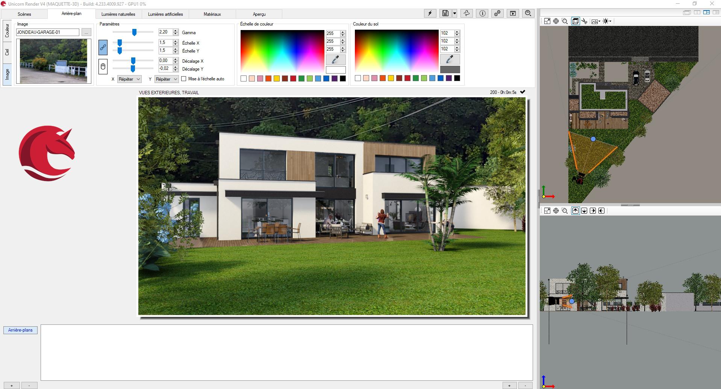Enable Mise à l'échelle auto checkbox
Screen dimensions: 721x389
184,79
